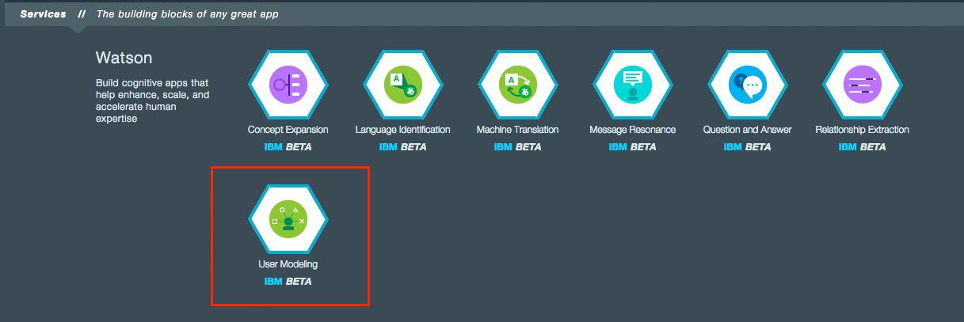This screenshot has height=322, width=964.
Task: Click the User Modeling label
Action: (288, 264)
